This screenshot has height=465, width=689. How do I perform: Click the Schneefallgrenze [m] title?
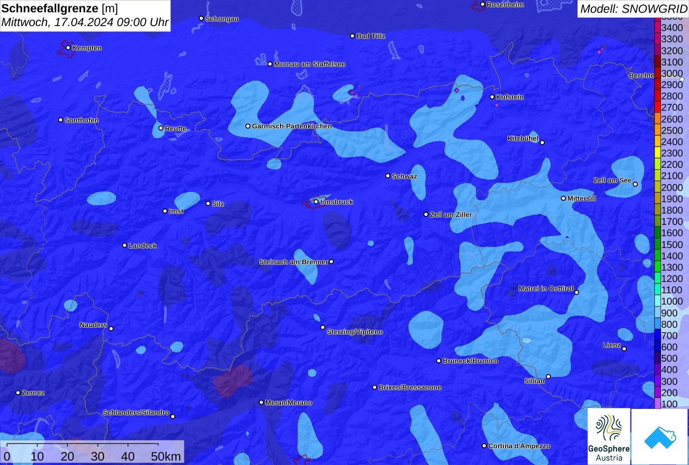60,8
